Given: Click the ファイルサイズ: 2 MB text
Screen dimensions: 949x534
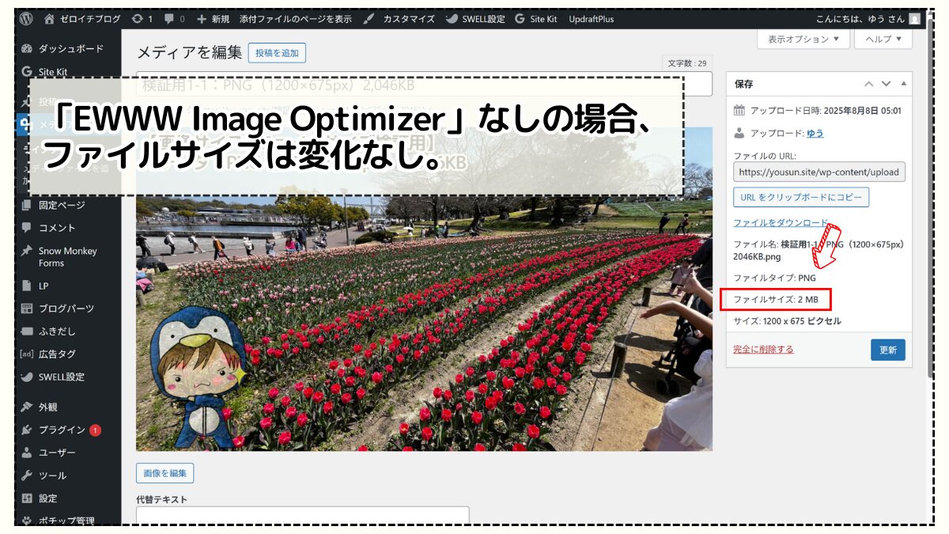Looking at the screenshot, I should [775, 300].
